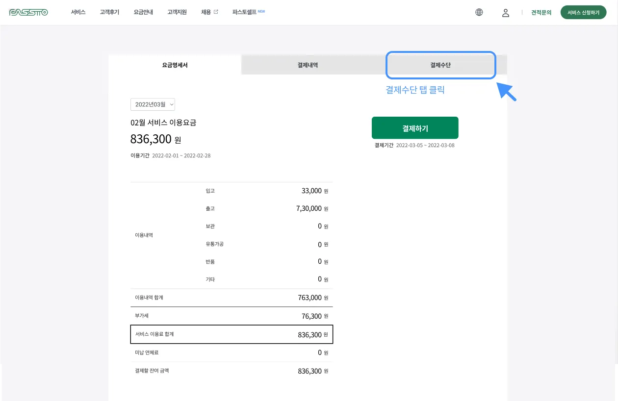Screen dimensions: 618x401
Task: Click the external link icon beside 채용
Action: tap(216, 12)
